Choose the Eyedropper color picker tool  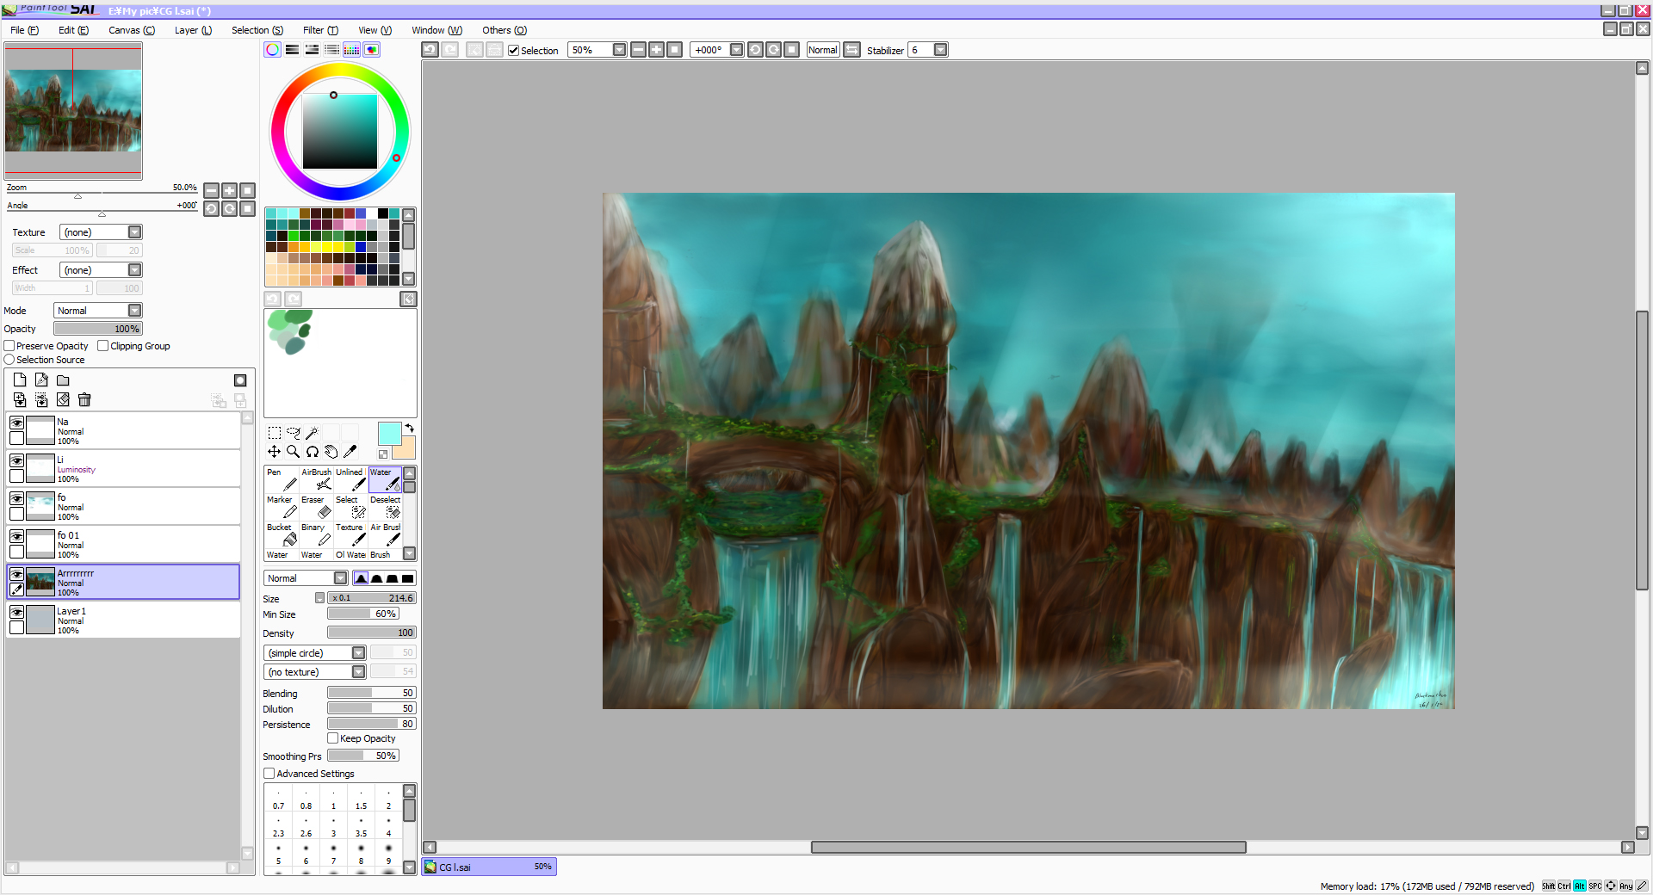pyautogui.click(x=350, y=452)
